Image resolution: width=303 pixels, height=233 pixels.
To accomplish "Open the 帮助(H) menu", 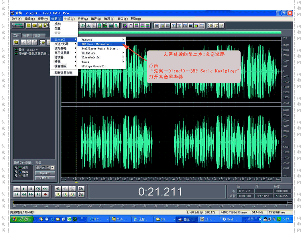I will coord(136,19).
